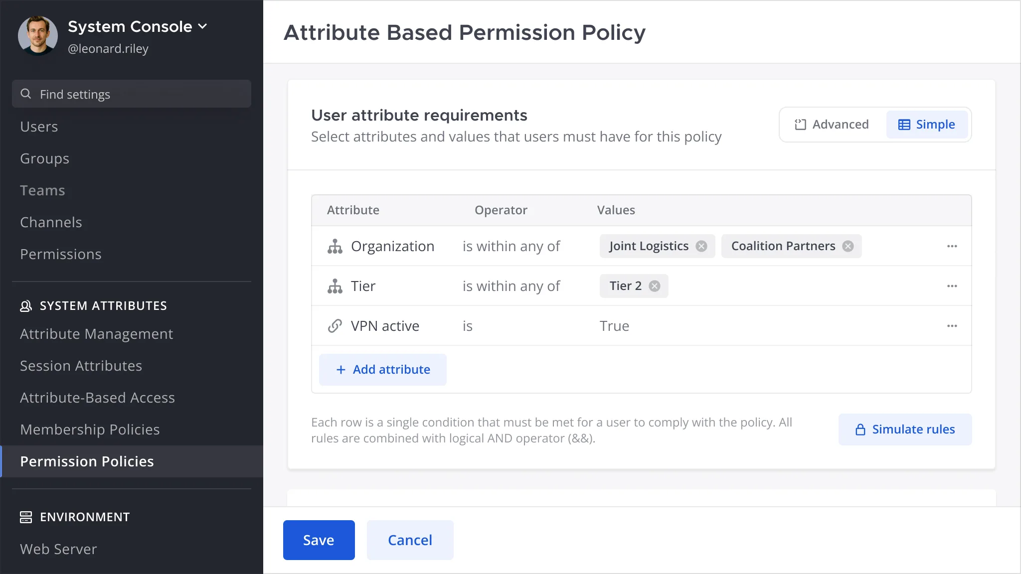This screenshot has height=574, width=1021.
Task: Open more options for Organization row
Action: click(x=952, y=246)
